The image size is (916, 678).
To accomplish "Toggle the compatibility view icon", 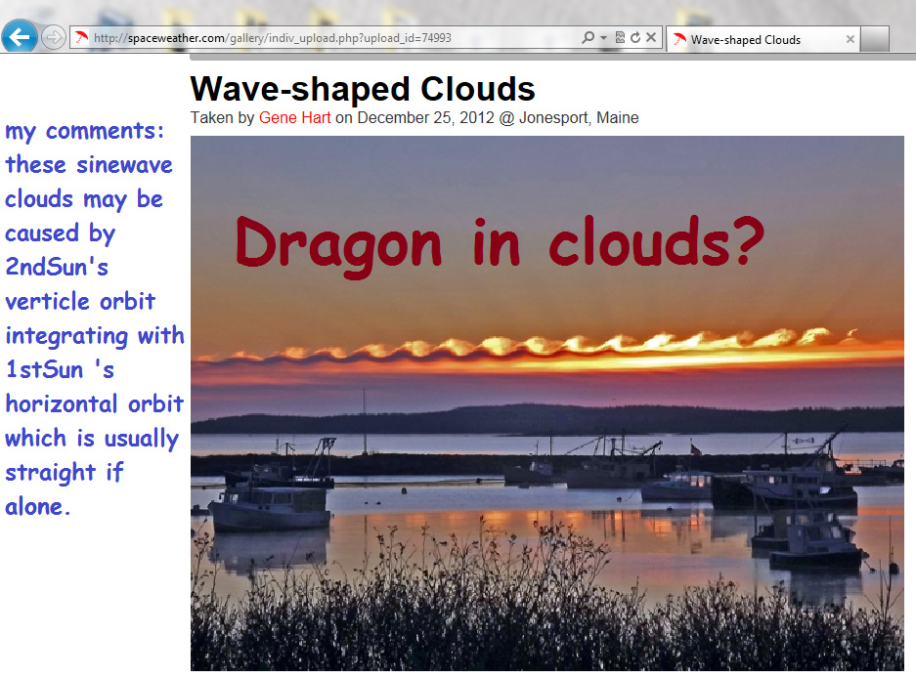I will pyautogui.click(x=620, y=38).
